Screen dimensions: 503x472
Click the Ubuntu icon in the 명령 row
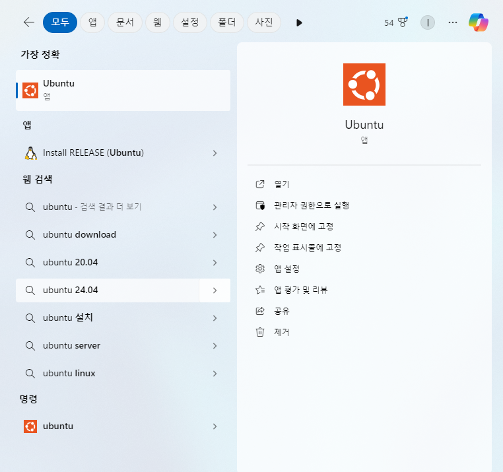[30, 426]
